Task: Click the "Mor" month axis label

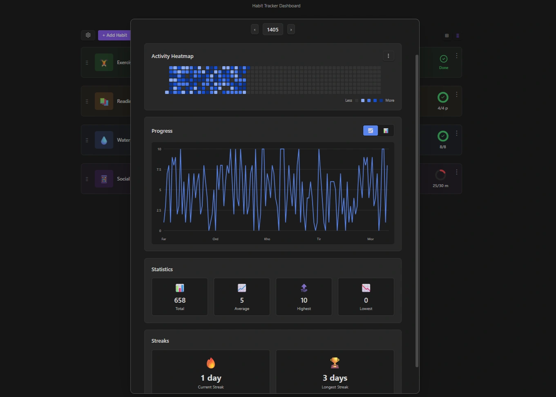Action: pyautogui.click(x=371, y=239)
